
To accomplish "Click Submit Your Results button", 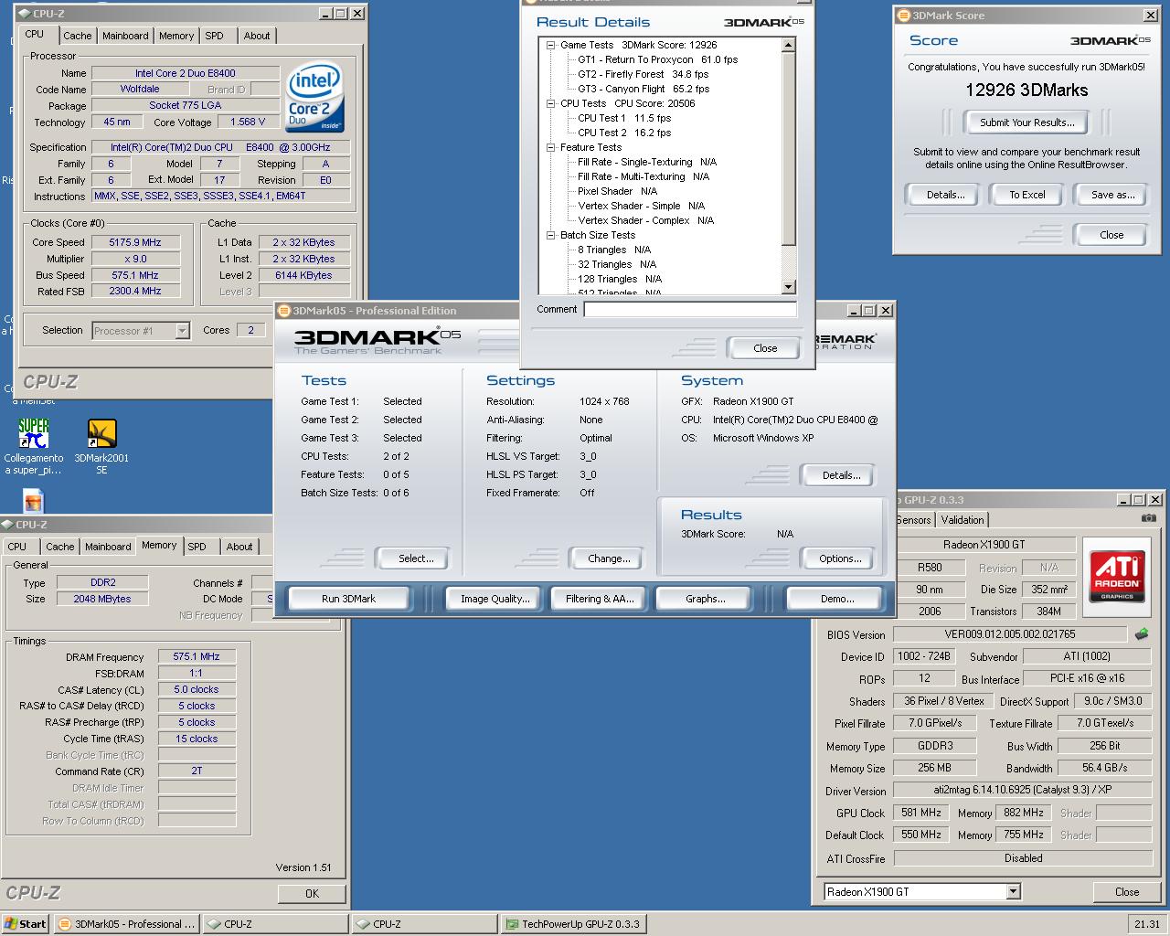I will (1026, 122).
